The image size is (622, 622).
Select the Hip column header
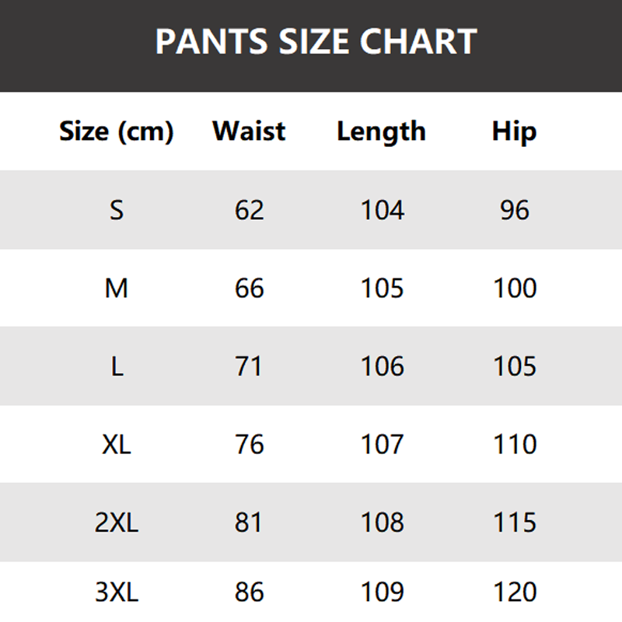514,131
